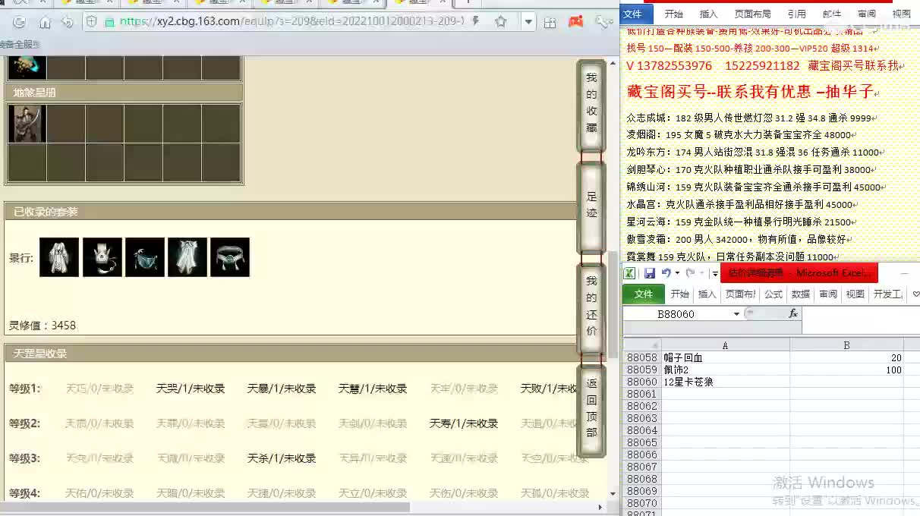This screenshot has width=920, height=516.
Task: Click the third 景行 set armor icon
Action: pos(144,257)
